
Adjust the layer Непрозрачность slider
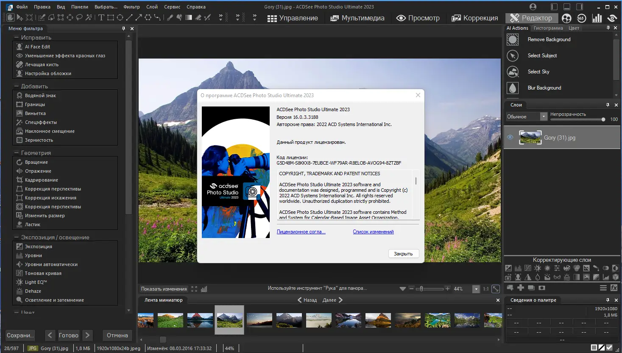point(577,120)
